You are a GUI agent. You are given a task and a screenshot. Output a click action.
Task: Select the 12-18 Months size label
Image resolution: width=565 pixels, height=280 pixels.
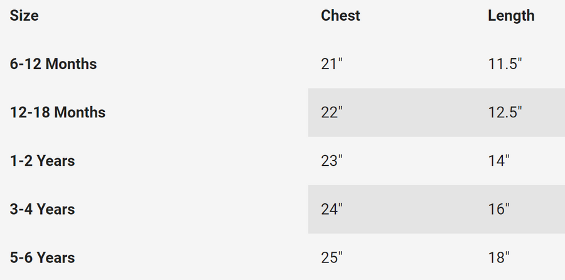[x=58, y=112]
